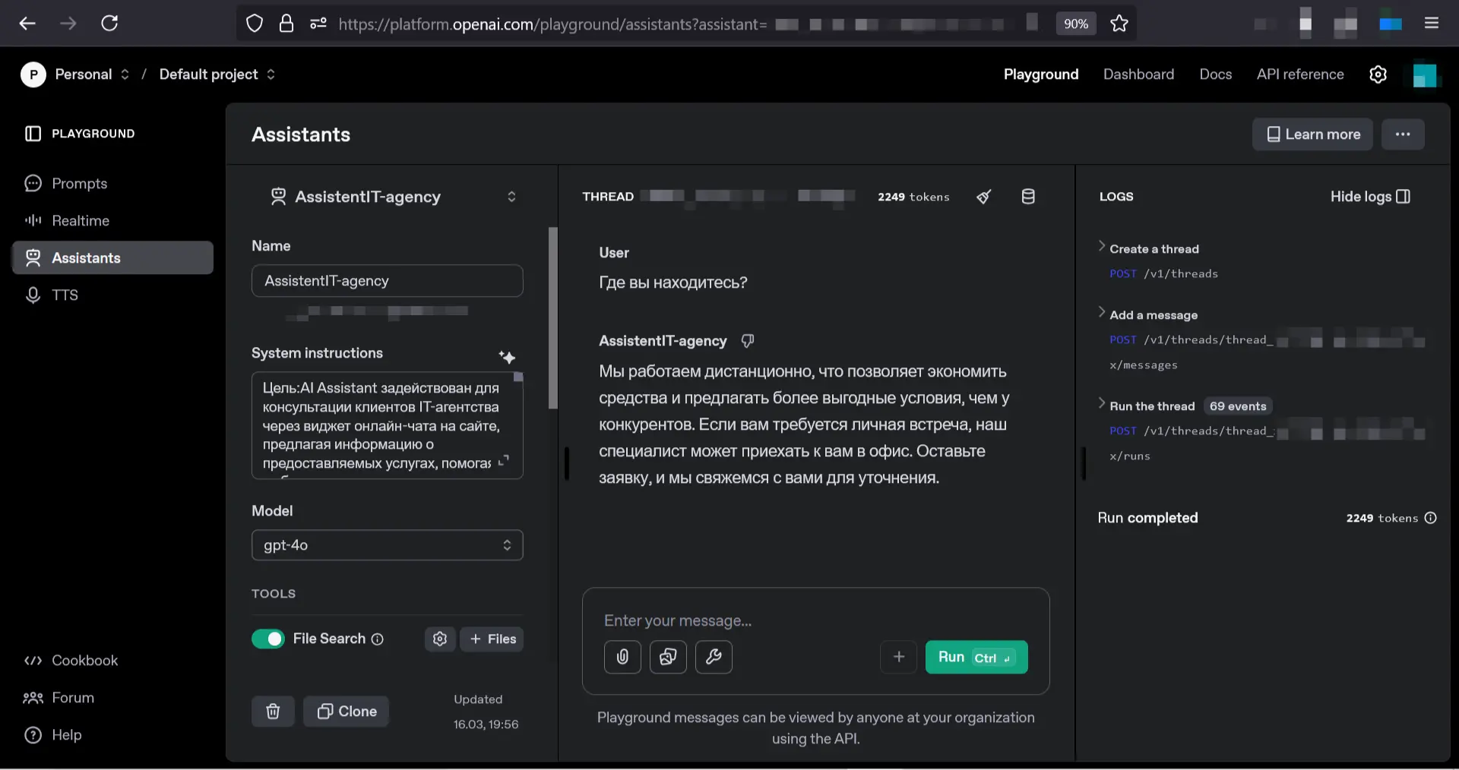Screen dimensions: 1459x770
Task: Attach a file with the paperclip icon
Action: (x=622, y=657)
